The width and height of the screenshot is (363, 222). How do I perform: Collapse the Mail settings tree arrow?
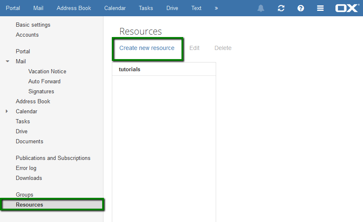(x=8, y=62)
